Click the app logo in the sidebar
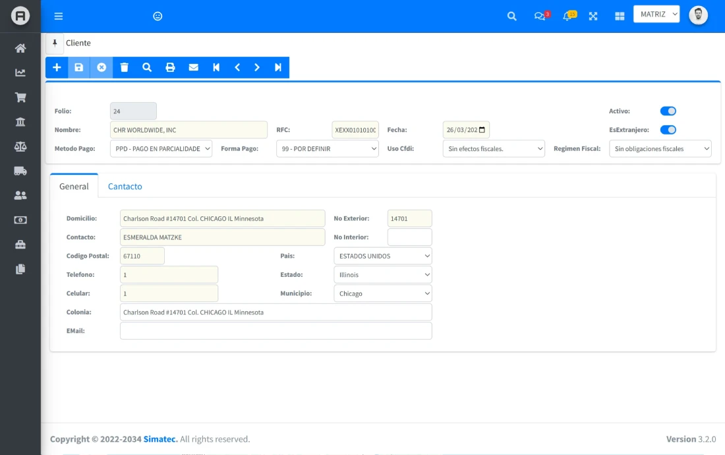This screenshot has width=725, height=455. tap(20, 16)
